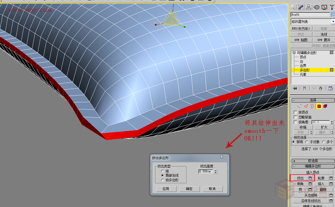Click the 挤出高度 value field
The image size is (335, 207).
pos(205,172)
